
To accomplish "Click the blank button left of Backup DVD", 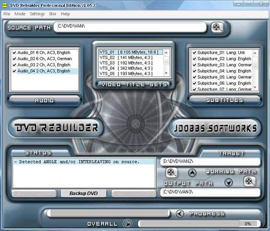I will 34,193.
